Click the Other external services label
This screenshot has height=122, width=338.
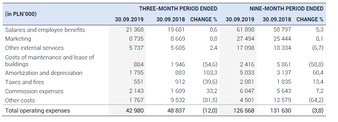point(34,48)
